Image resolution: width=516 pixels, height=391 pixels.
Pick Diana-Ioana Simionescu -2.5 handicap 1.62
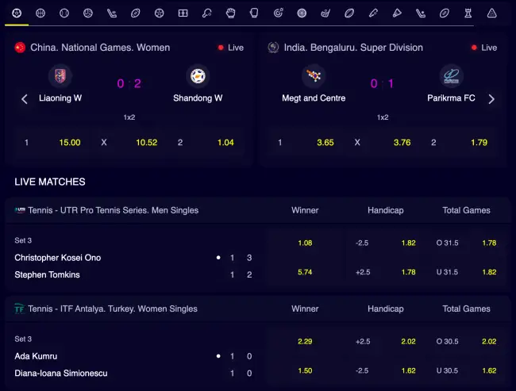(x=408, y=371)
